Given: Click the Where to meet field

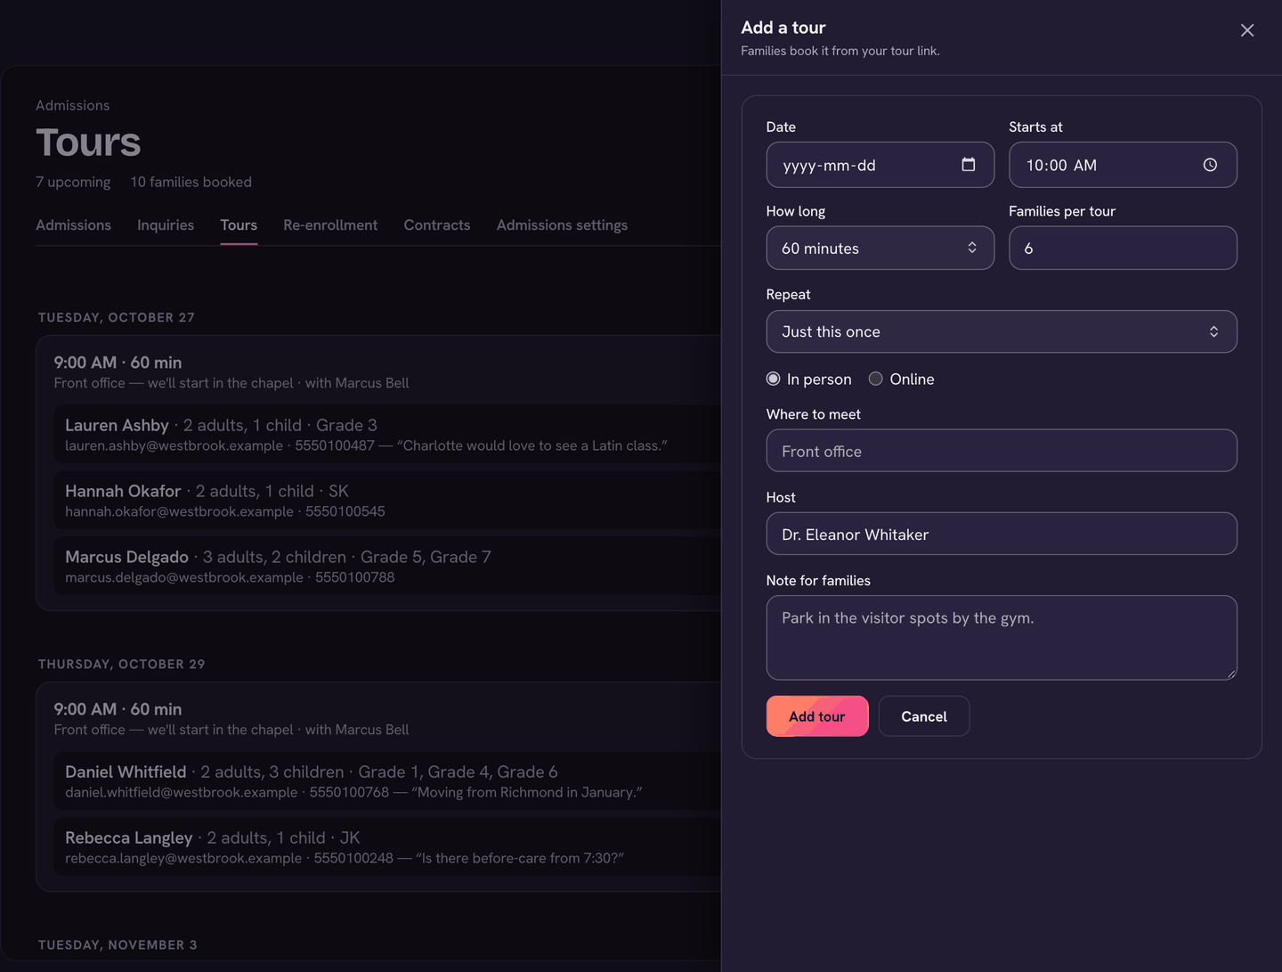Looking at the screenshot, I should click(1002, 451).
